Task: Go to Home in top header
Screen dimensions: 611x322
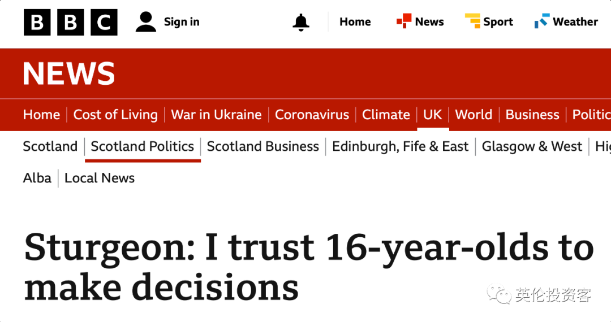Action: point(355,22)
